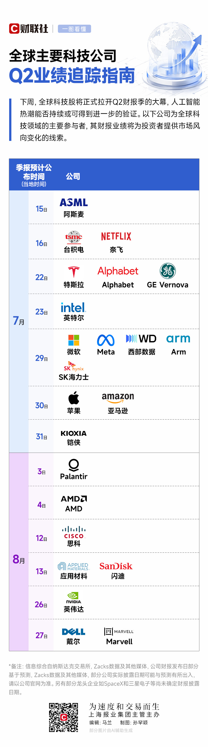Image resolution: width=208 pixels, height=747 pixels.
Task: Click the Cisco logo
Action: pos(74,532)
